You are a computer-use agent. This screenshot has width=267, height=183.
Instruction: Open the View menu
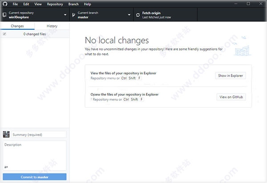click(38, 4)
